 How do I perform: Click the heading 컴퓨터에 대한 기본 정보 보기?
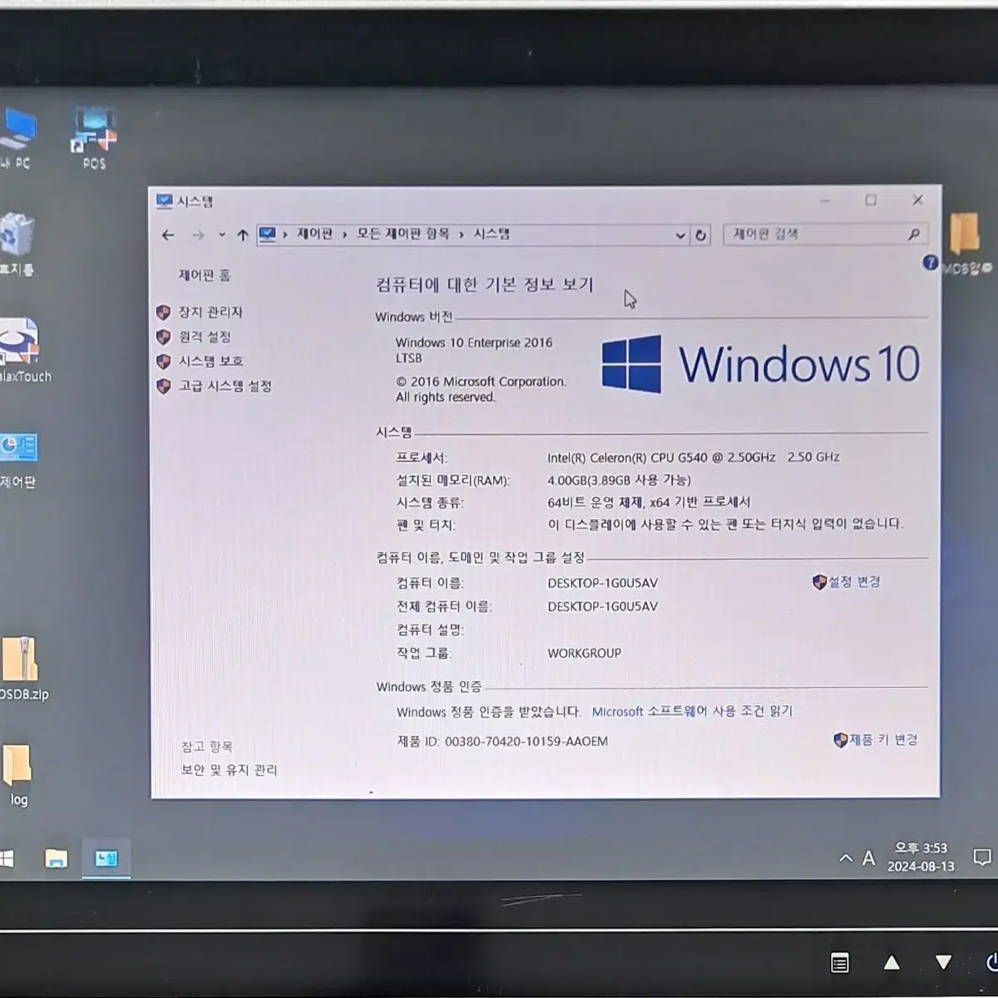[x=484, y=284]
